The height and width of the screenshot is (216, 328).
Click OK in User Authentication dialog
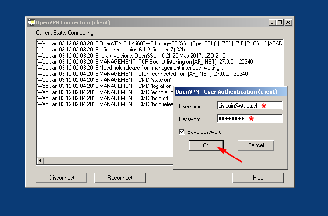[206, 145]
